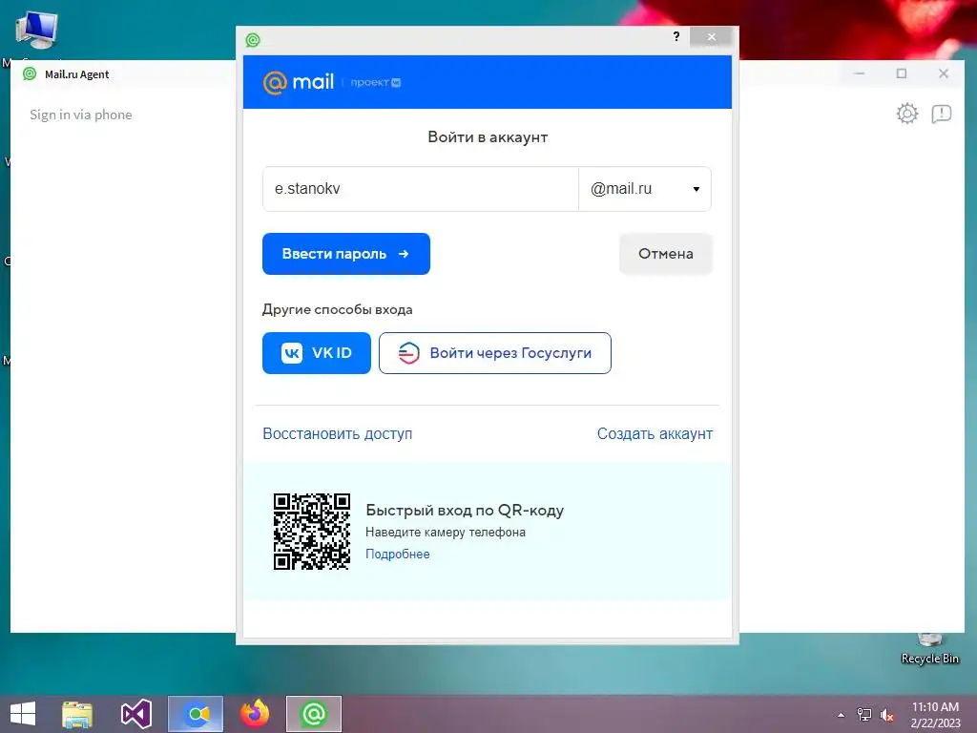Click the QR code image
The height and width of the screenshot is (733, 977).
[312, 532]
